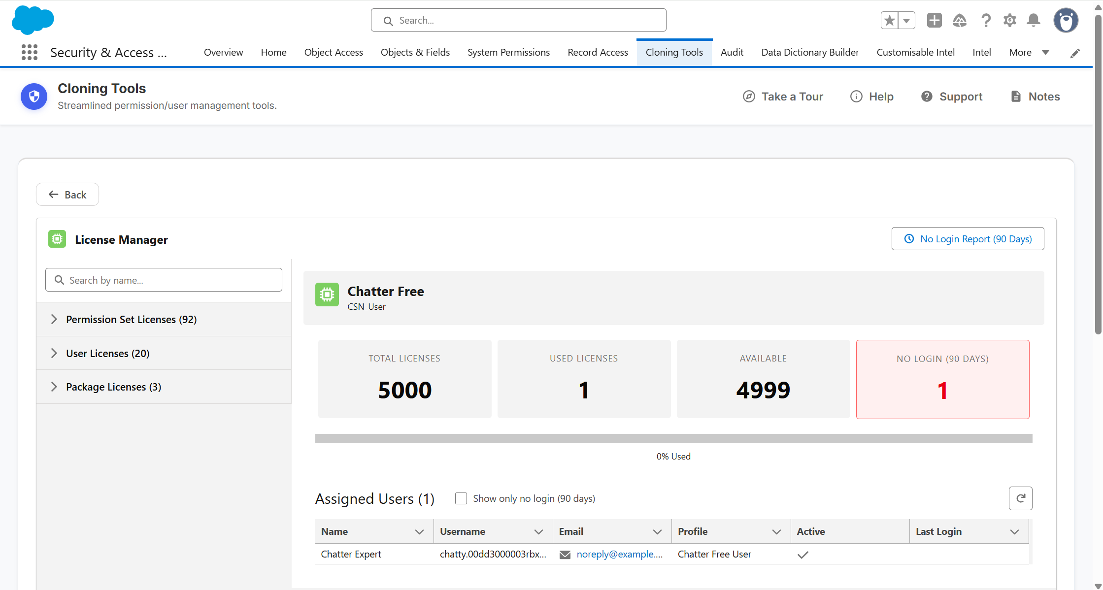Click the Chatter Free license icon

coord(327,295)
